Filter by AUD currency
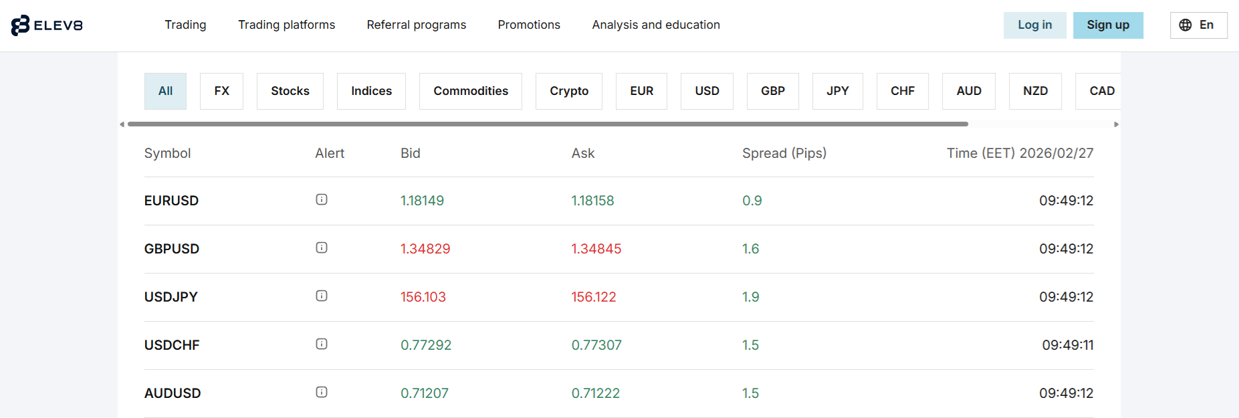Image resolution: width=1239 pixels, height=418 pixels. 969,91
